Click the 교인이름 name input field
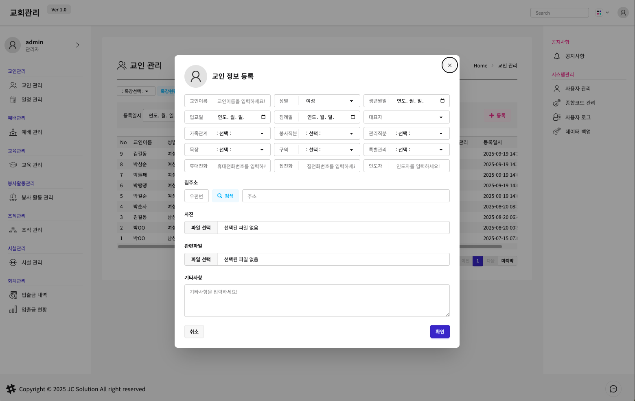Screen dimensions: 635x401 point(241,101)
